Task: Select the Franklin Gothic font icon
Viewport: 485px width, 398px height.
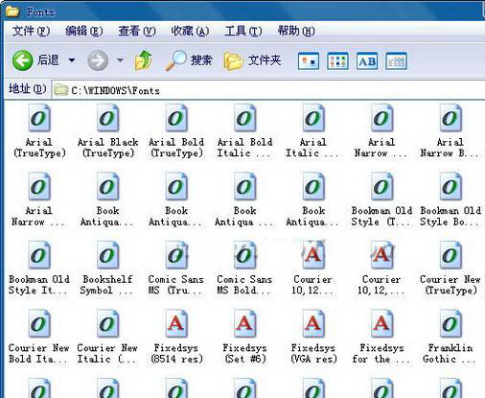Action: [x=450, y=324]
